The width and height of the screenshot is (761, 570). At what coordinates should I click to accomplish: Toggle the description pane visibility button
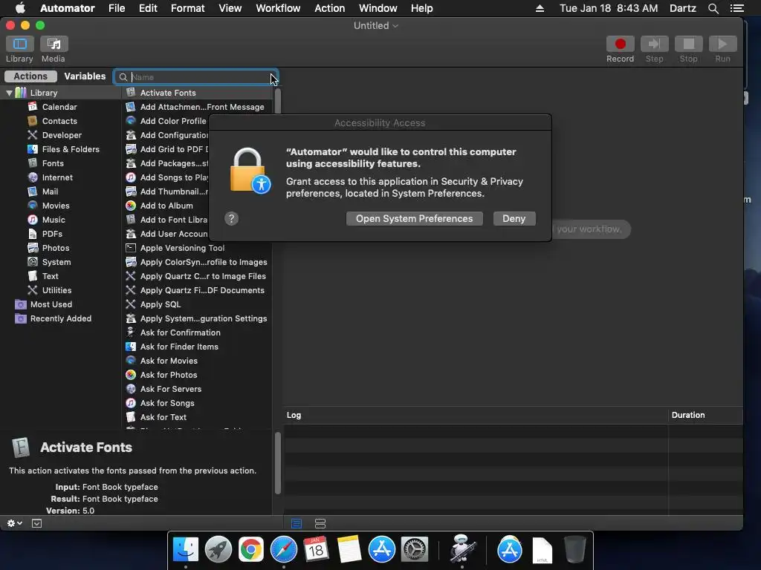click(x=37, y=523)
